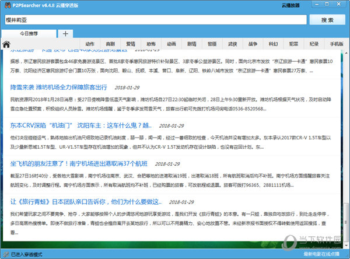
Task: Open article 降雪来袭 潍坊机场全力保障旅客出行
Action: [58, 87]
